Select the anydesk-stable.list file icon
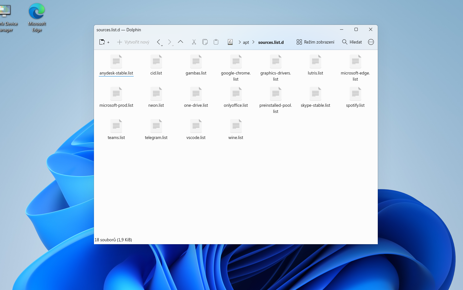 coord(116,61)
